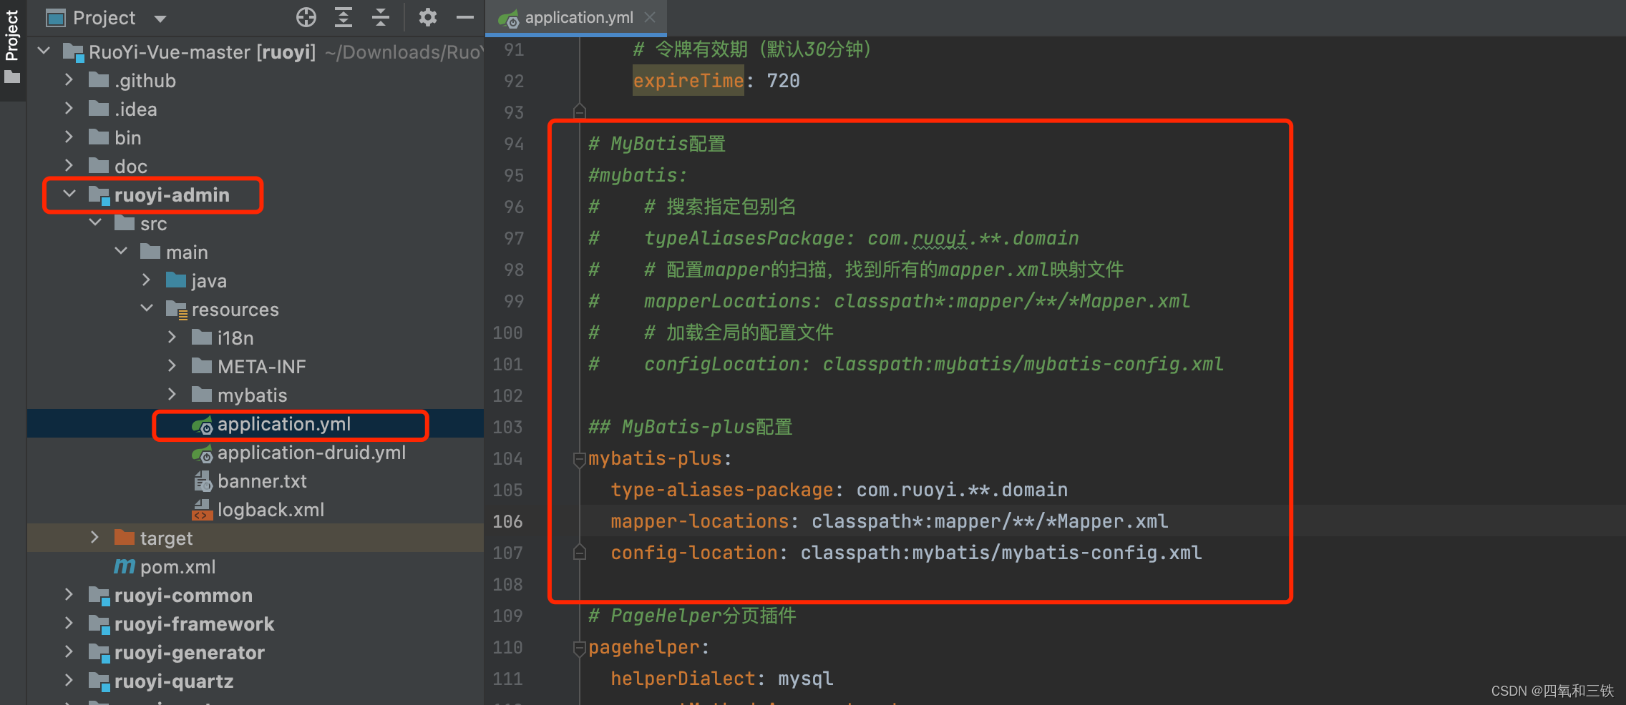This screenshot has height=705, width=1626.
Task: Expand the target folder
Action: coord(94,538)
